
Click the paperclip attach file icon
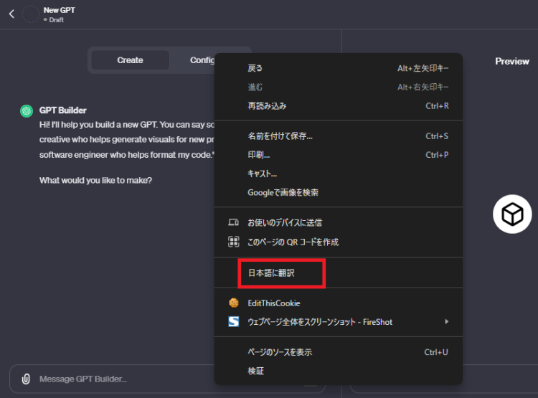tap(26, 379)
